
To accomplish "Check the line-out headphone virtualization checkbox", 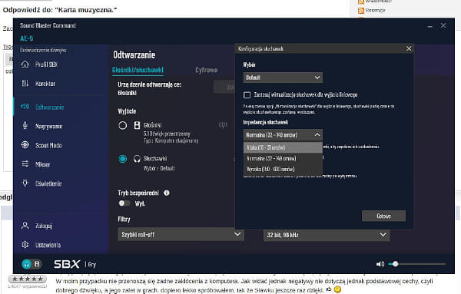I will (247, 95).
